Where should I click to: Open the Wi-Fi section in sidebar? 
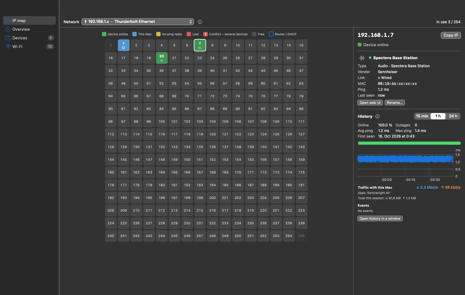coord(29,46)
